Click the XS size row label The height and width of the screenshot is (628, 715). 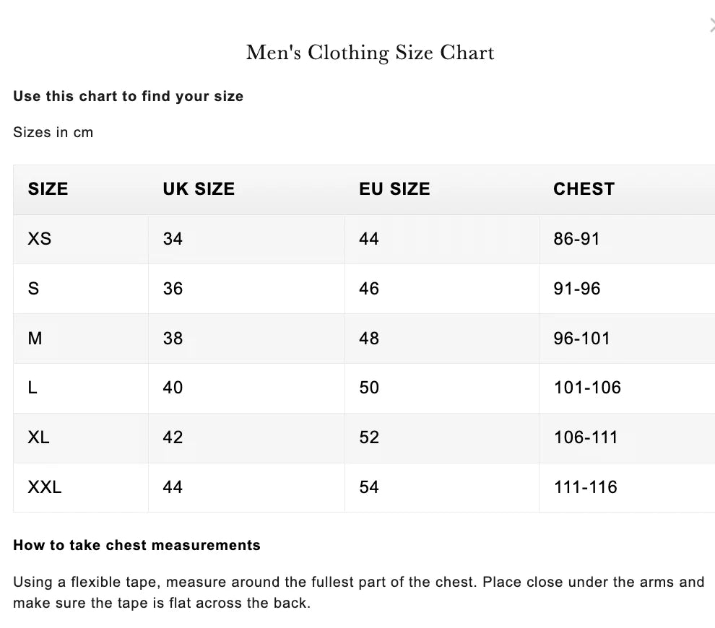coord(40,239)
